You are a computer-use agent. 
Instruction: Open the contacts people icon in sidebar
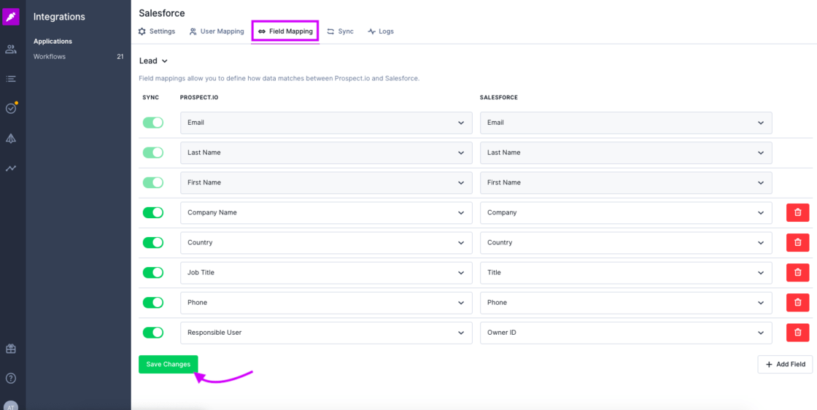pyautogui.click(x=11, y=50)
